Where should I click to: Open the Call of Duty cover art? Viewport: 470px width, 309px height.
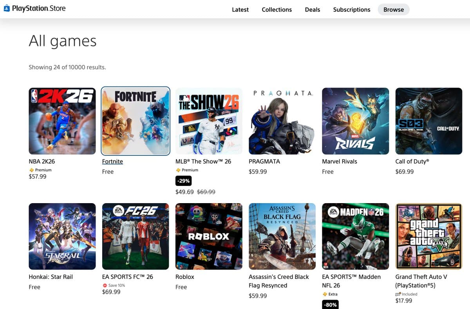(x=428, y=121)
